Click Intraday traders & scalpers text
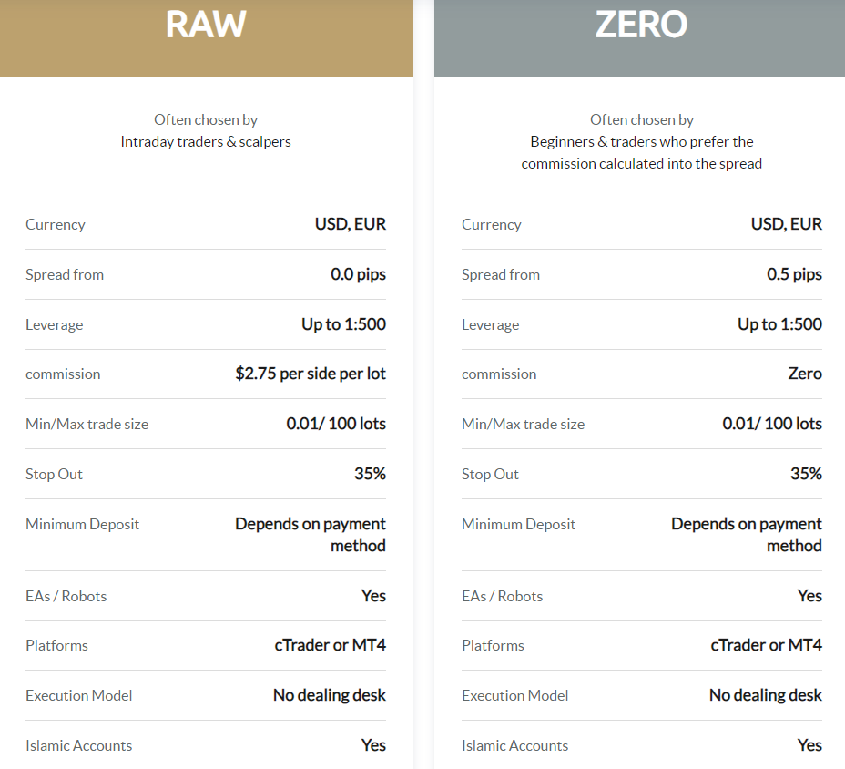 click(206, 142)
